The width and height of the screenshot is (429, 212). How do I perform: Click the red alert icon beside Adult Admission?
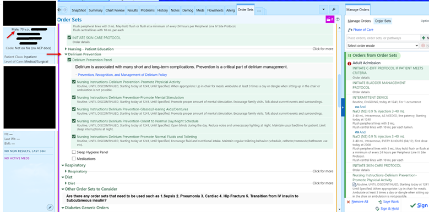pyautogui.click(x=349, y=64)
